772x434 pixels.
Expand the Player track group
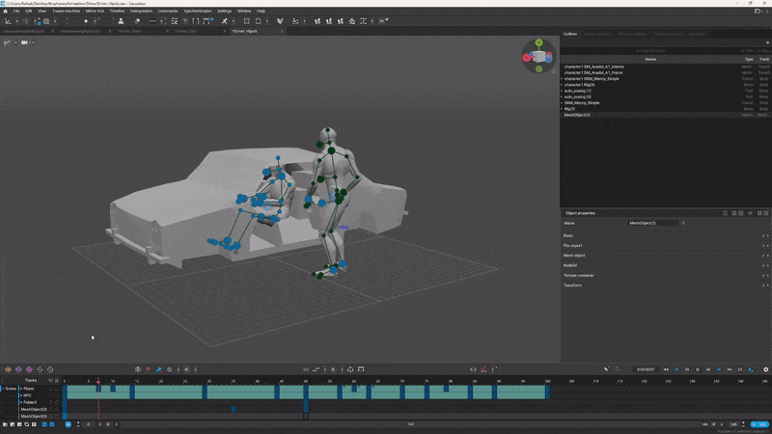coord(19,389)
